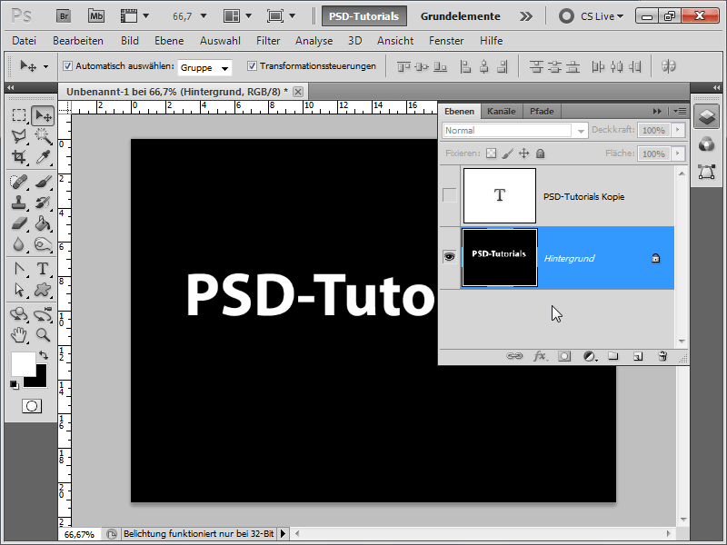Image resolution: width=727 pixels, height=545 pixels.
Task: Select the Brush tool
Action: point(43,181)
